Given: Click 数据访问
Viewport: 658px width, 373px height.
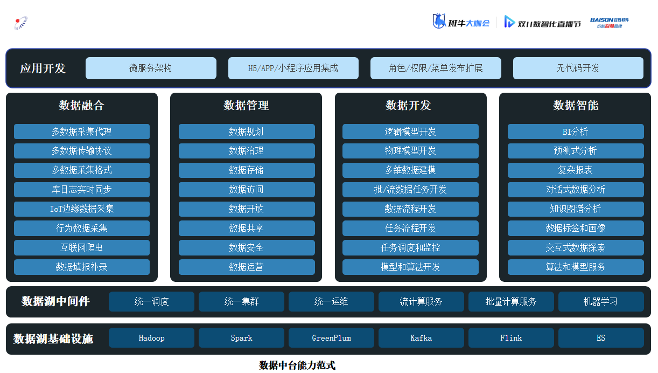Looking at the screenshot, I should 247,190.
